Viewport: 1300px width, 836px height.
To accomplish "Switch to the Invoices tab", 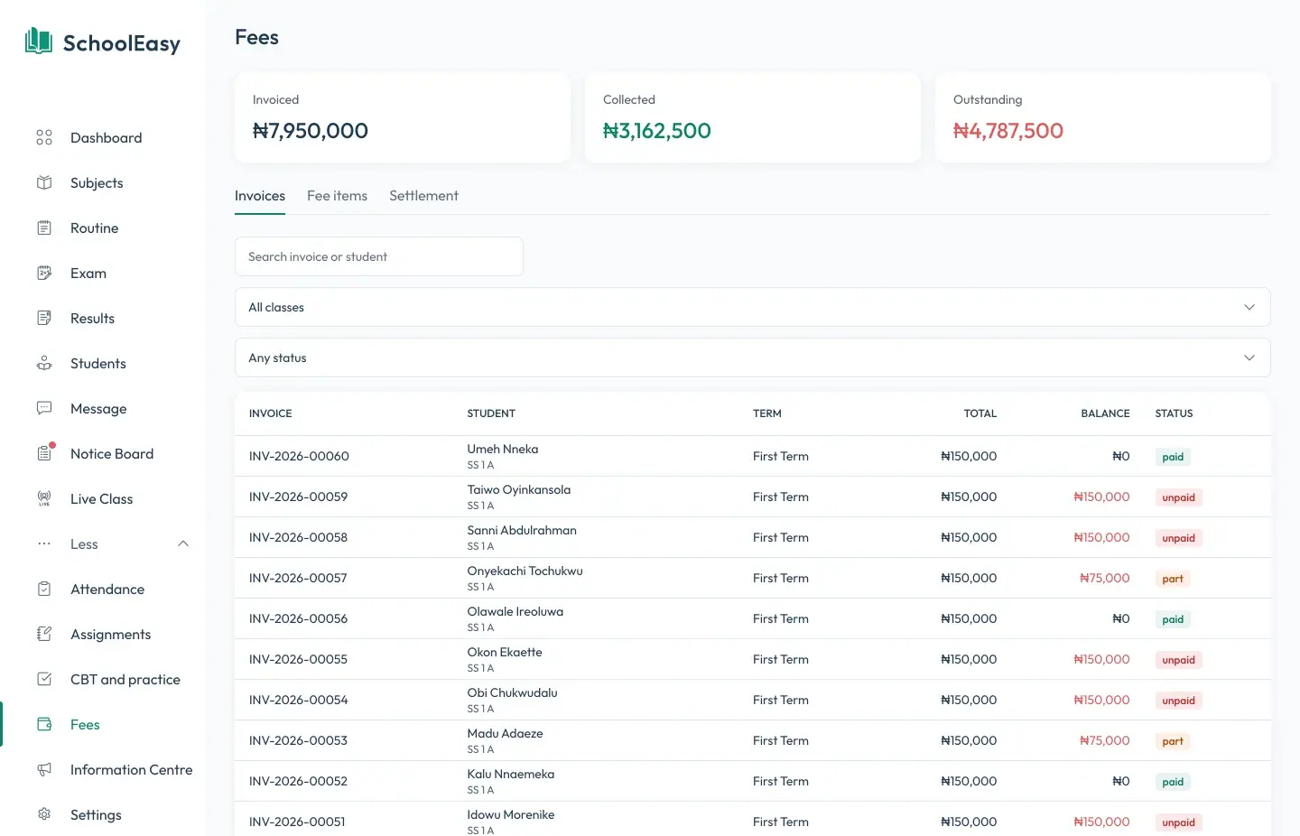I will pyautogui.click(x=260, y=196).
